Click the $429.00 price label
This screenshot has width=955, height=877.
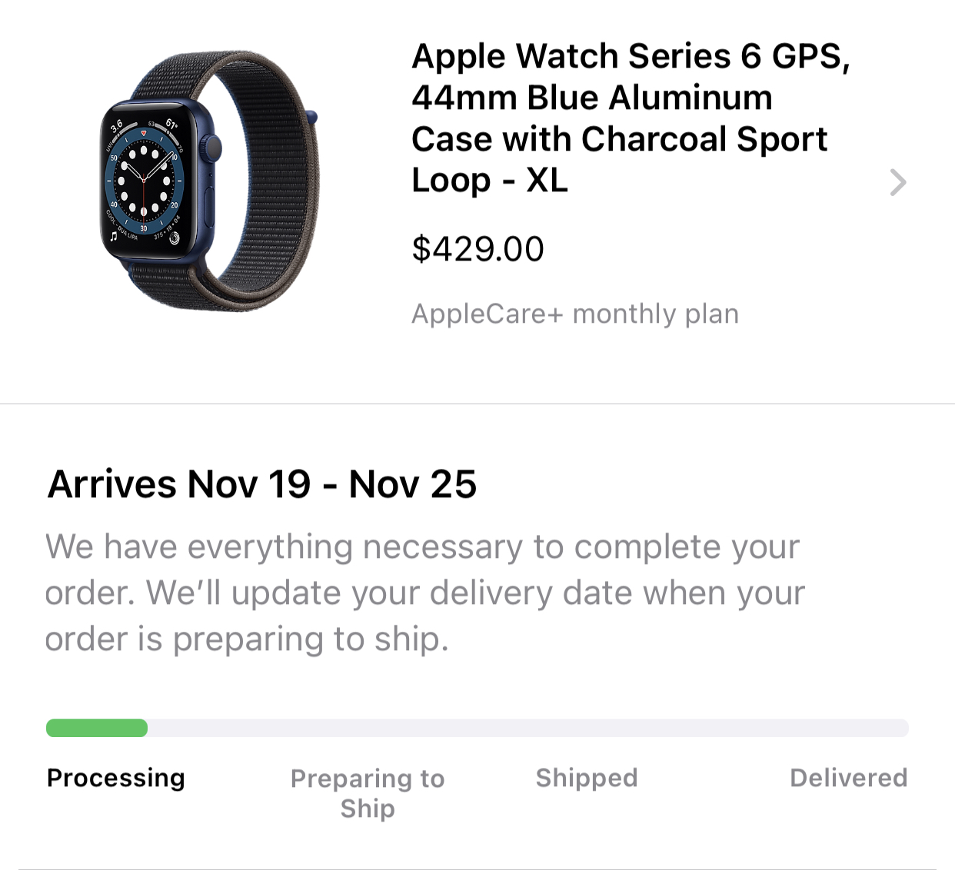pos(477,247)
